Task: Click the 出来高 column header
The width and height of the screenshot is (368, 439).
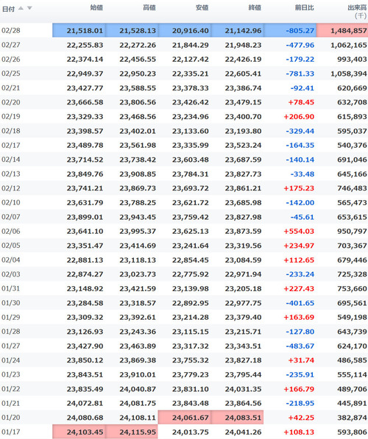Action: 358,8
